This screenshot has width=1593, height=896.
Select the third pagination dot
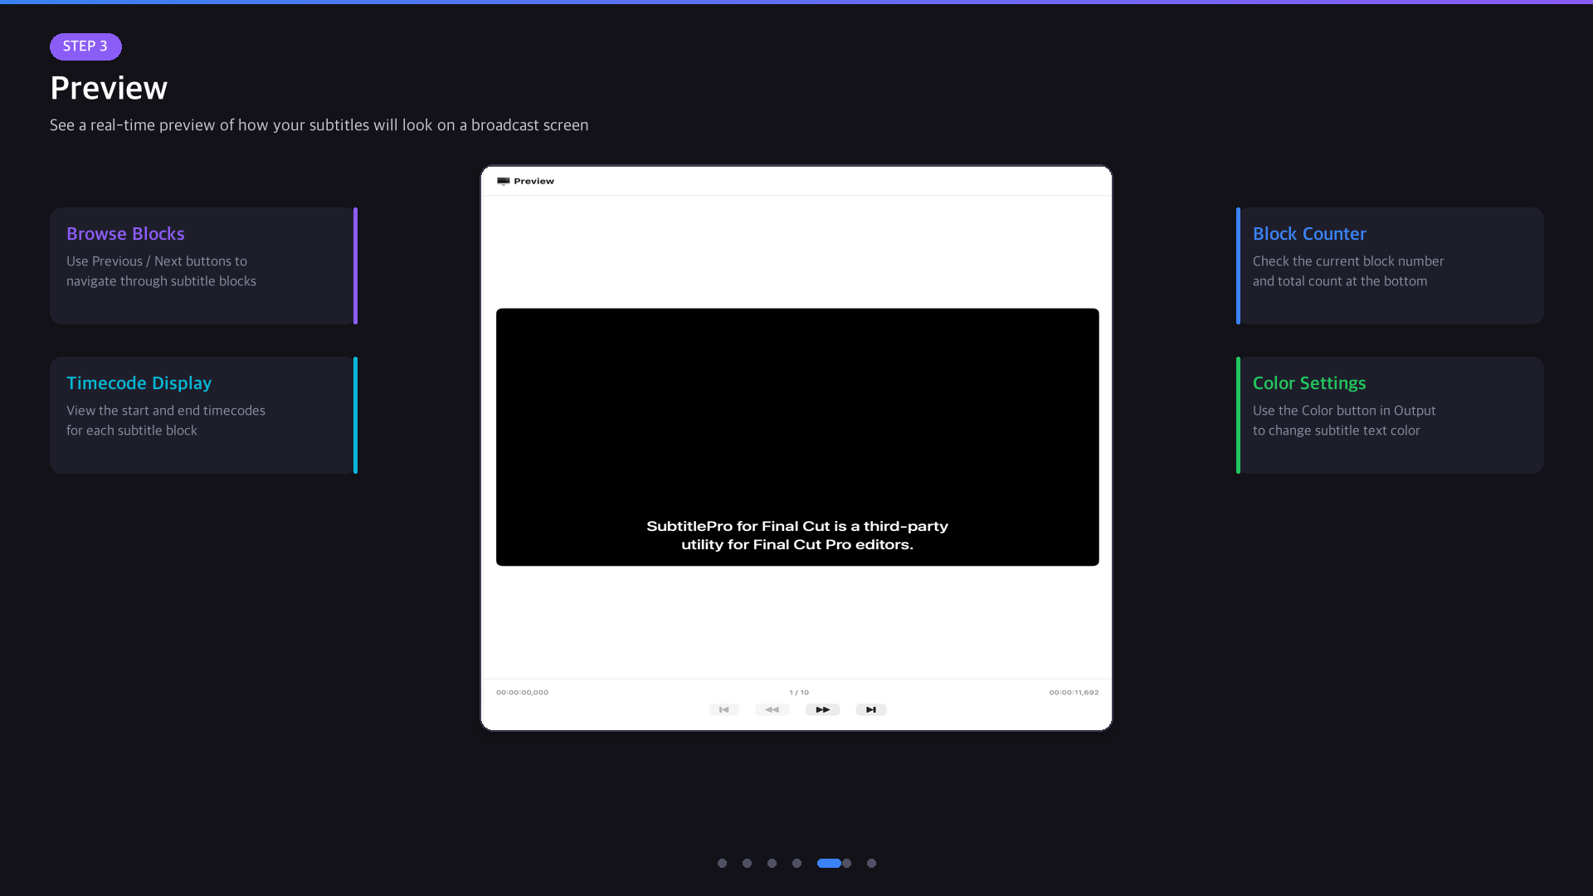click(772, 863)
